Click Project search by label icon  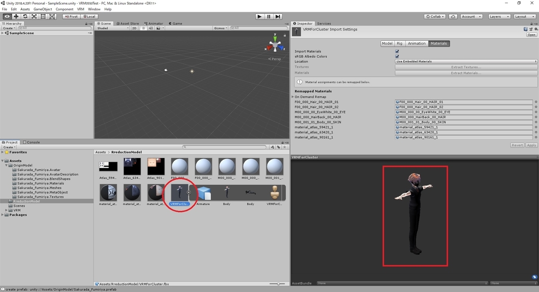[278, 147]
